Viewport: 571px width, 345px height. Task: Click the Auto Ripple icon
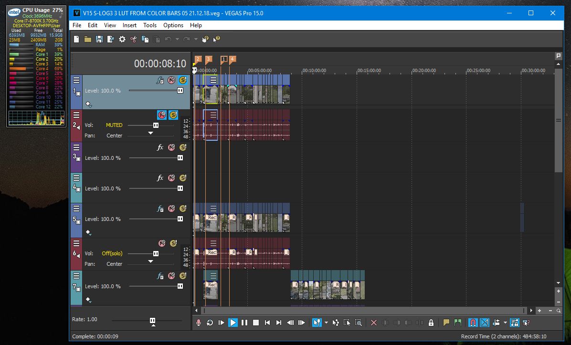[x=496, y=323]
